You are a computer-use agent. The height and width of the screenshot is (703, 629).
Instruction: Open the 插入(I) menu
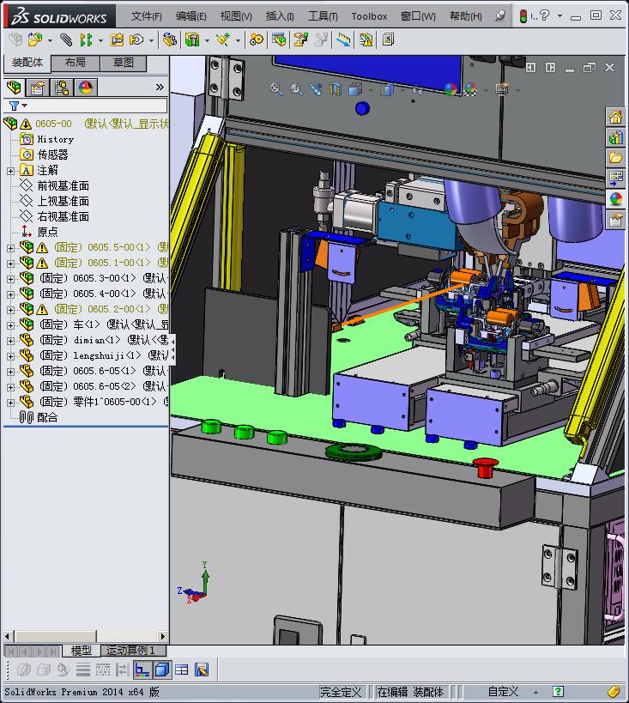(280, 16)
